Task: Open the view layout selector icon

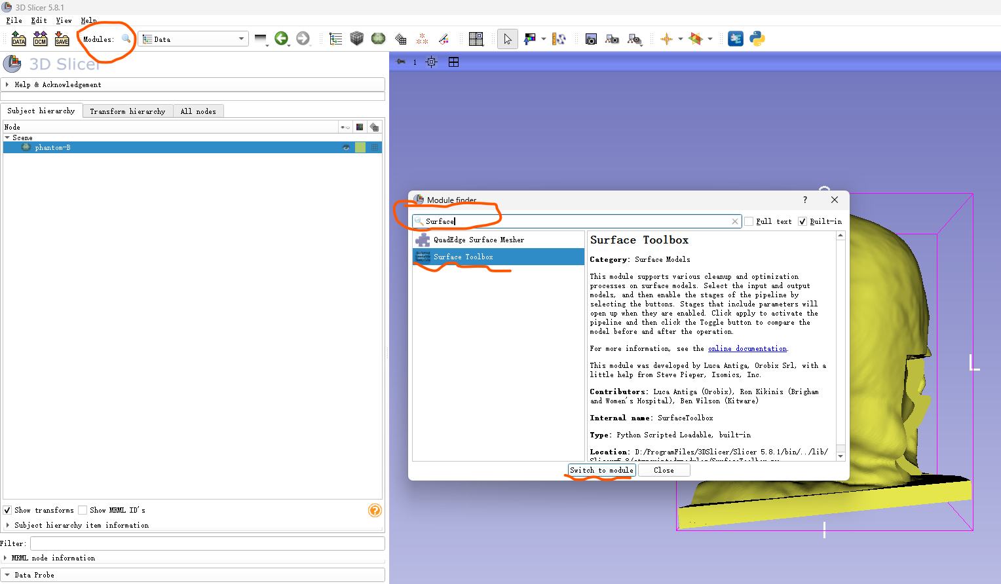Action: point(476,39)
